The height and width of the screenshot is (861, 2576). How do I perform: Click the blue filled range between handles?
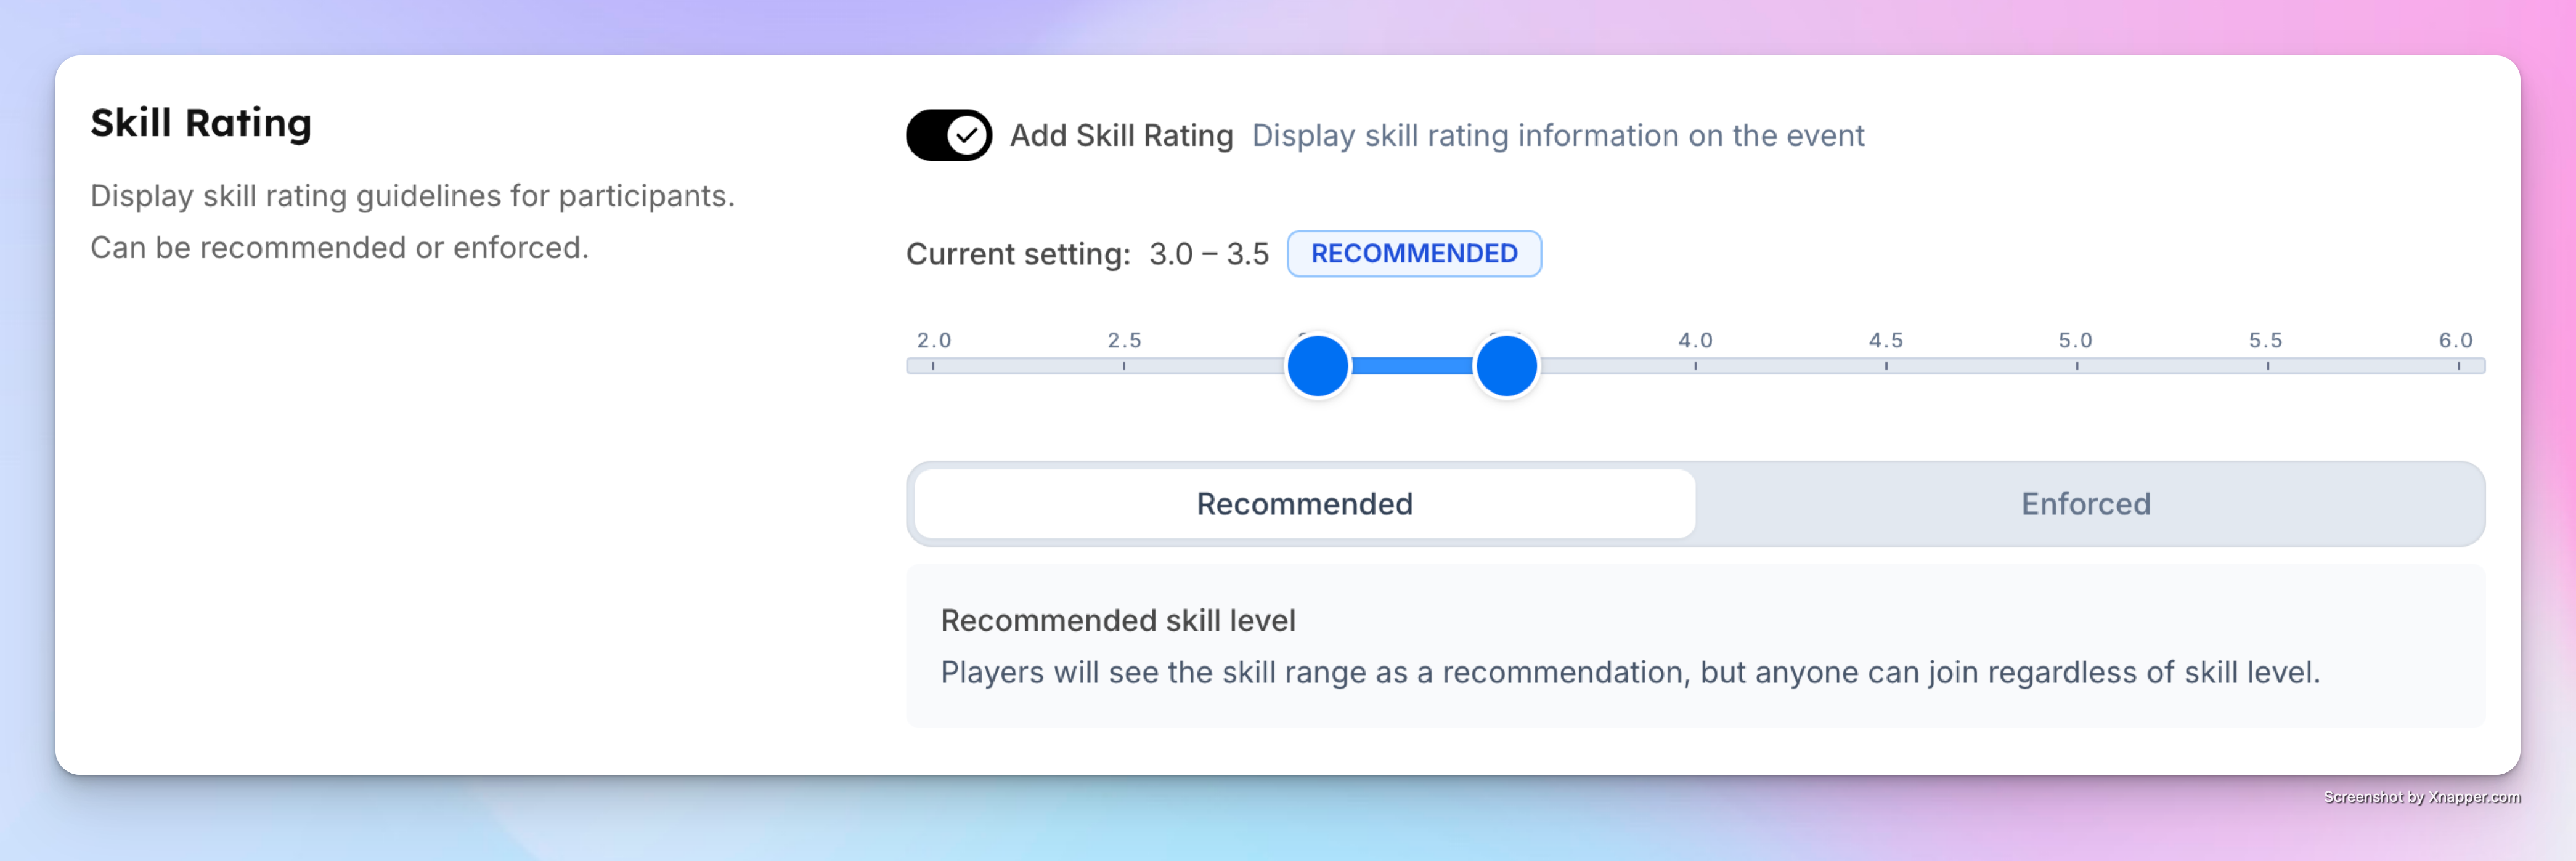(x=1412, y=366)
